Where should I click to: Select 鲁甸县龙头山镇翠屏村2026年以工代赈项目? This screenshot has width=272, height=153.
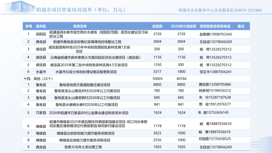pos(87,98)
